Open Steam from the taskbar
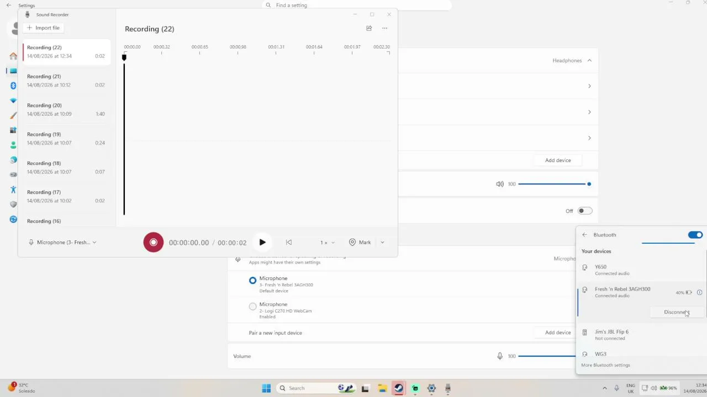 [x=398, y=388]
